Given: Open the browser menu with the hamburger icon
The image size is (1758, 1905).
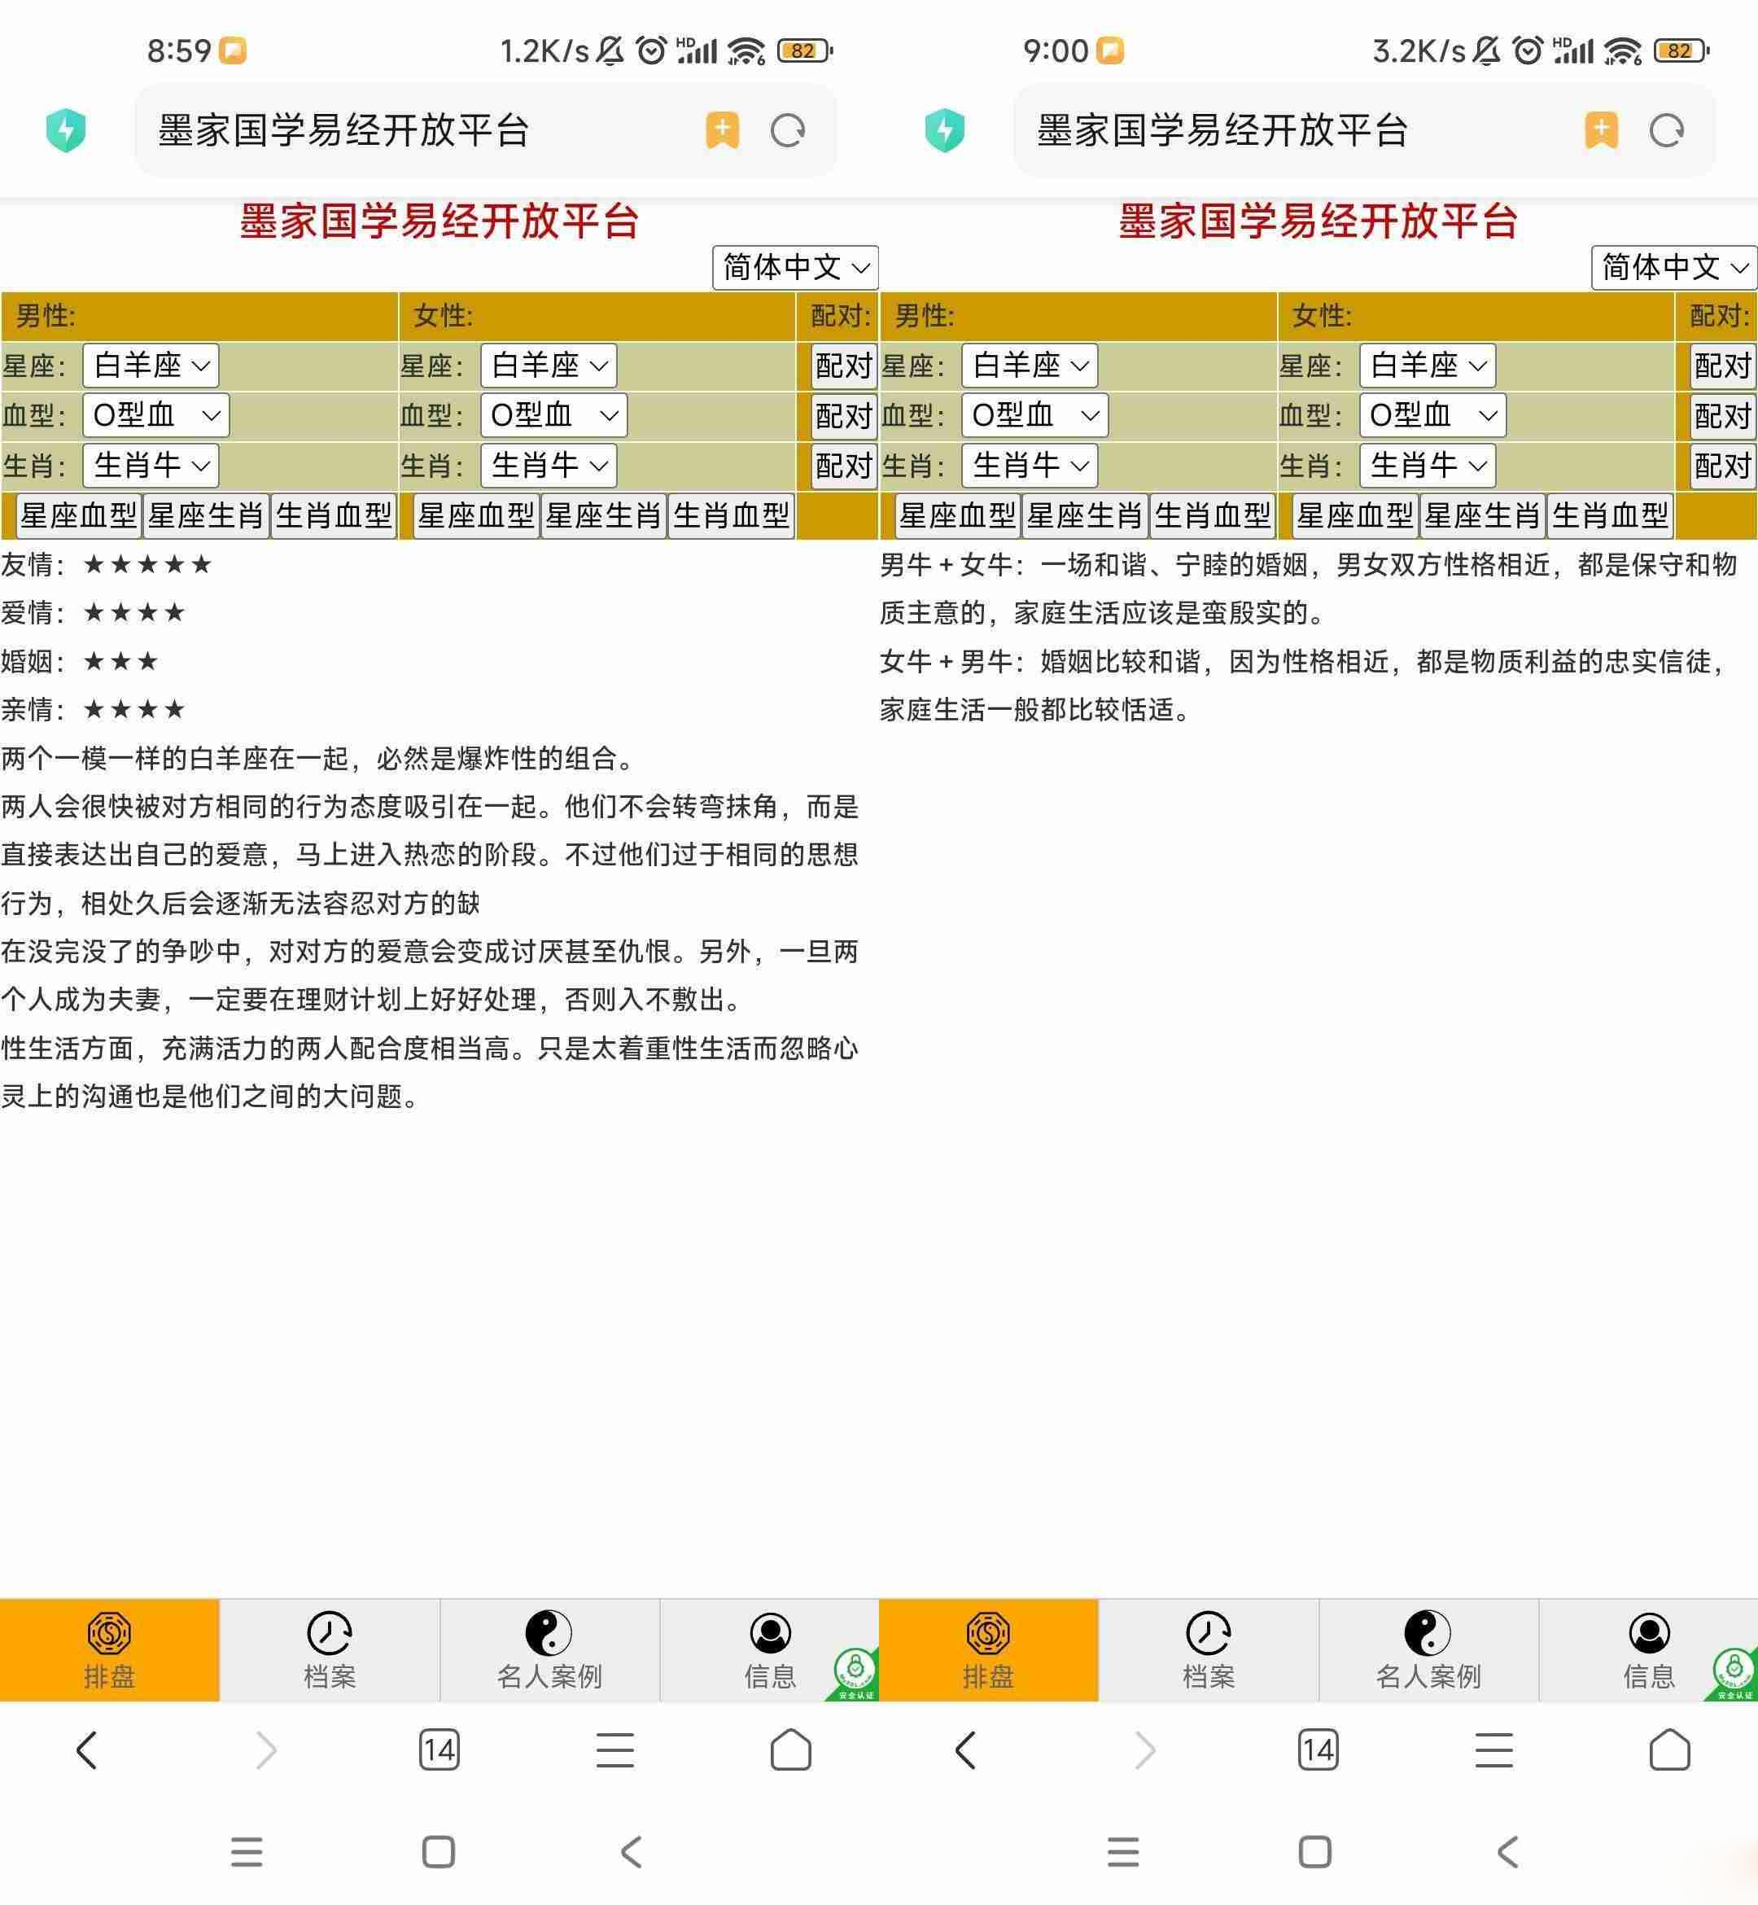Looking at the screenshot, I should coord(614,1750).
